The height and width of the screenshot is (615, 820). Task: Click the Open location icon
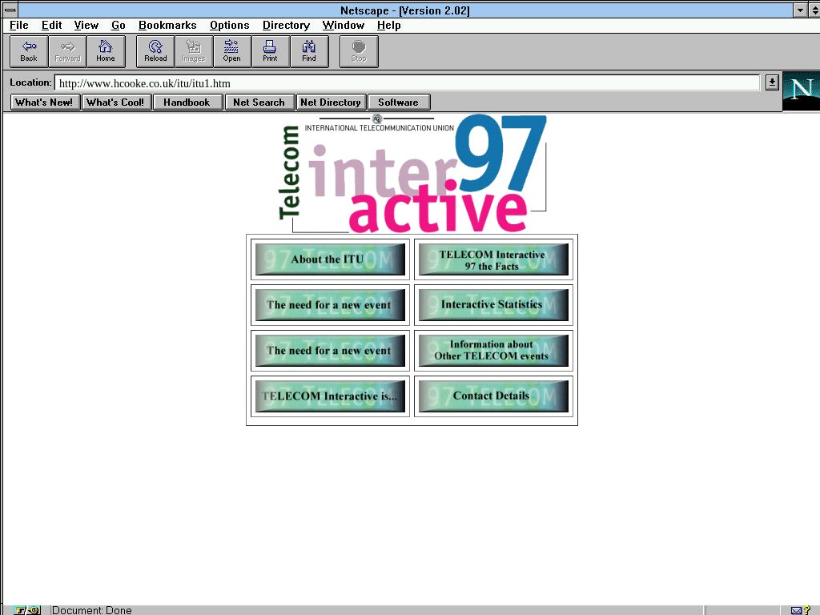[x=231, y=51]
